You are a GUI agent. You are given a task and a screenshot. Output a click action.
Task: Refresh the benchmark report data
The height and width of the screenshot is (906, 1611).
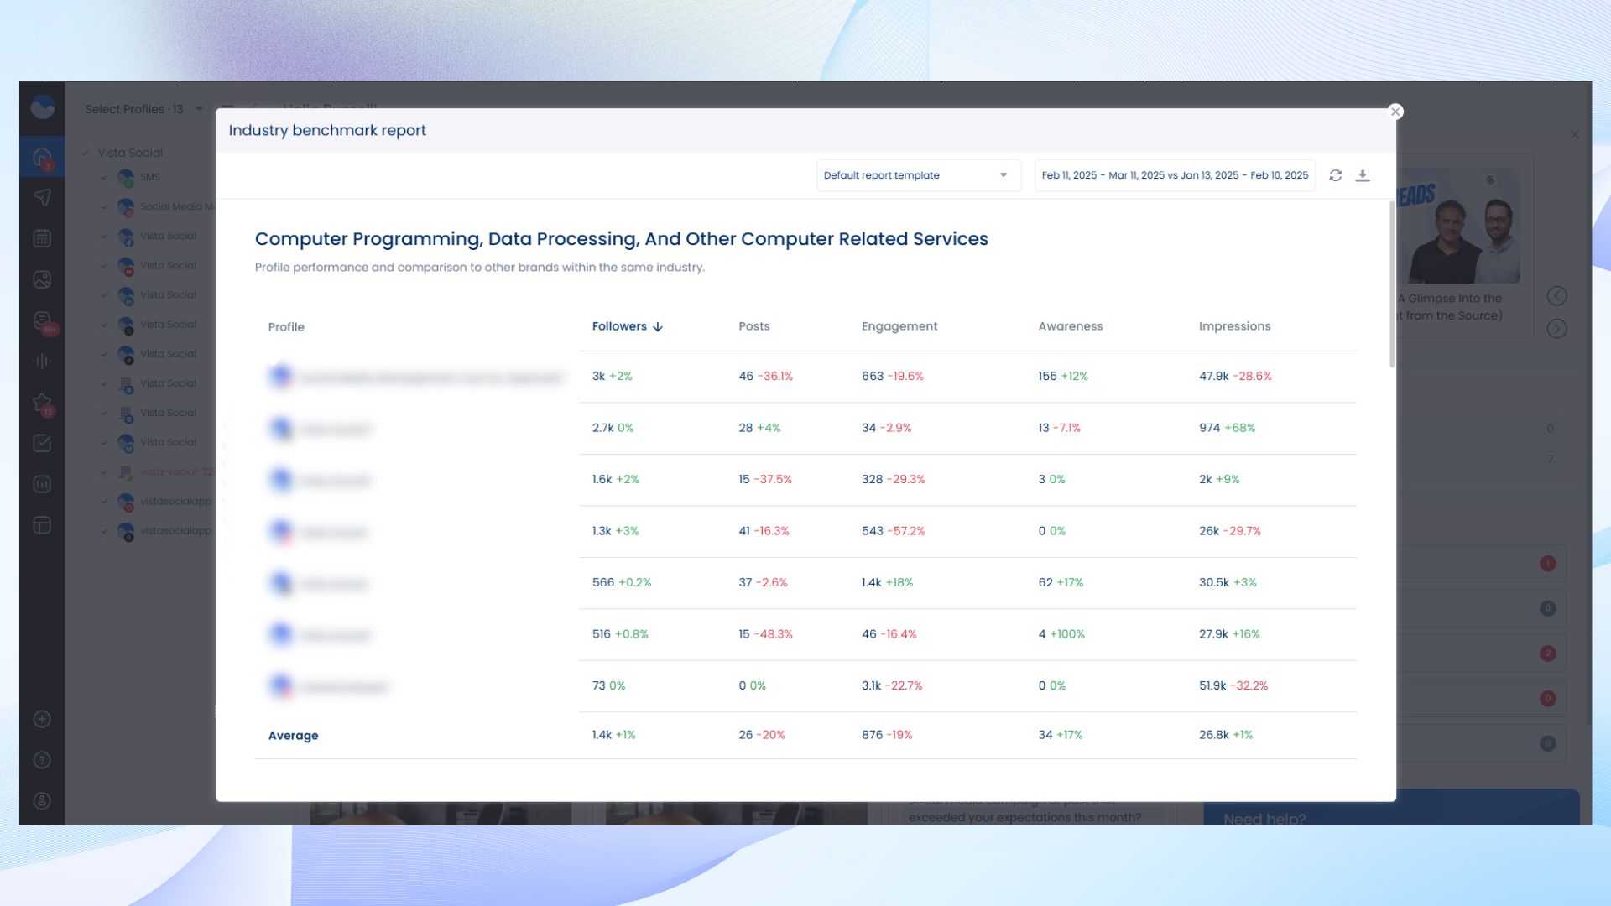(x=1335, y=175)
